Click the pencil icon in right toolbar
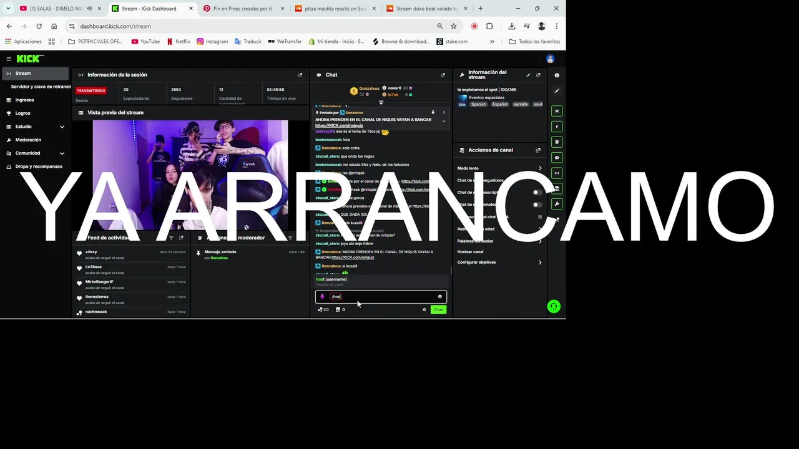 [557, 91]
